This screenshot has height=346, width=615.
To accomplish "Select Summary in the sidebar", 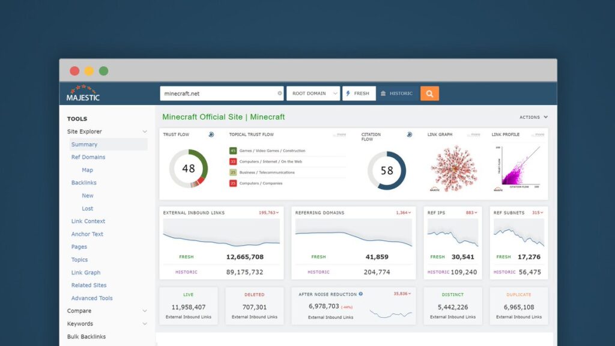I will click(x=108, y=144).
